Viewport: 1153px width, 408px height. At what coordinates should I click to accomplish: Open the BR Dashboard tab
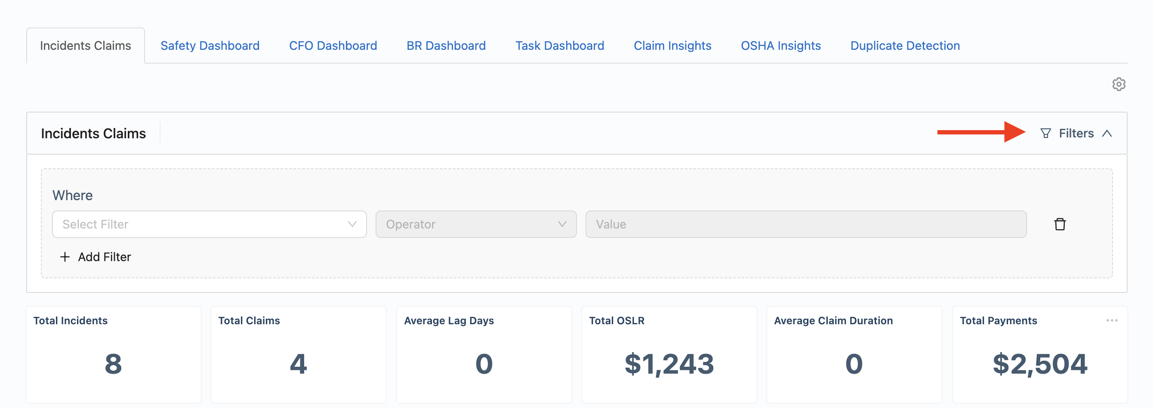[x=446, y=46]
